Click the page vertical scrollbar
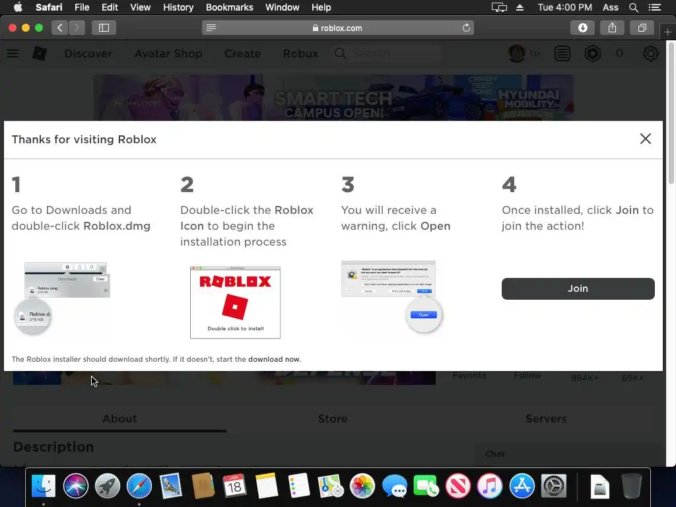676x507 pixels. coord(671,114)
